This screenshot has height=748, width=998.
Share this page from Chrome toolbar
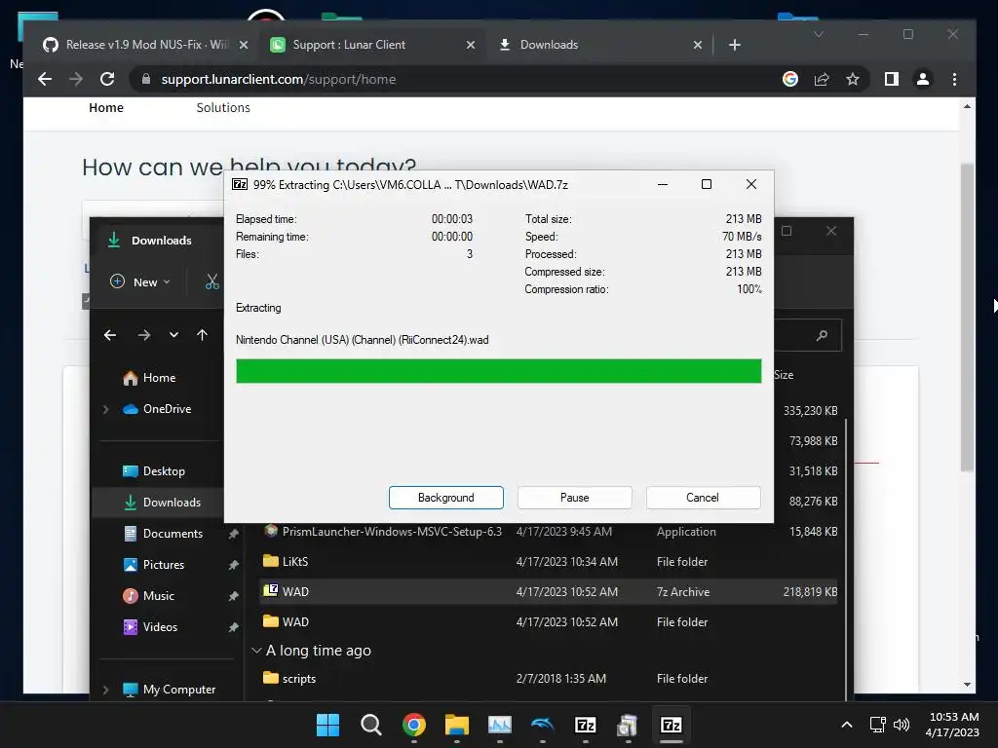pos(822,79)
